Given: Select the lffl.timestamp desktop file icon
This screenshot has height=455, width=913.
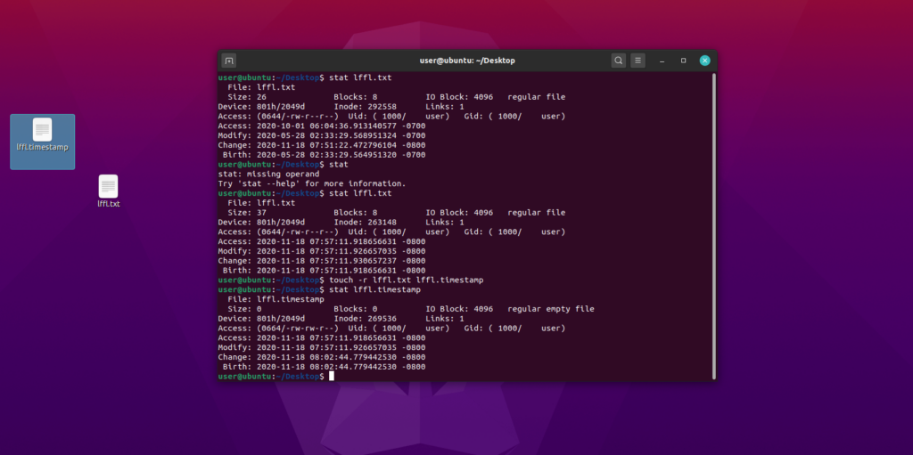Looking at the screenshot, I should [x=42, y=129].
